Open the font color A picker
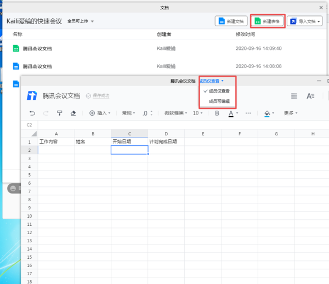This screenshot has width=329, height=284. (232, 113)
